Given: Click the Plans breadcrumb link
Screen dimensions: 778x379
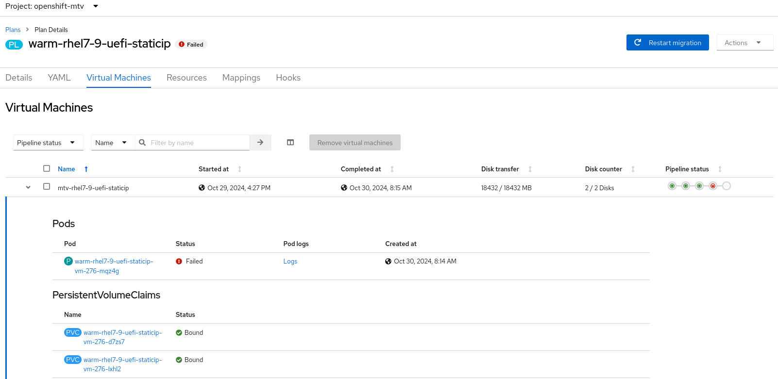Looking at the screenshot, I should click(13, 30).
